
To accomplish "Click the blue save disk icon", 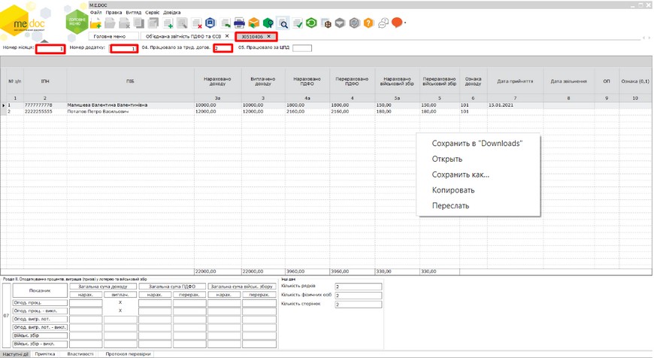I will pyautogui.click(x=210, y=23).
